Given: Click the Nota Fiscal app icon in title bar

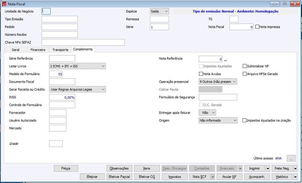Looking at the screenshot, I should click(4, 4).
